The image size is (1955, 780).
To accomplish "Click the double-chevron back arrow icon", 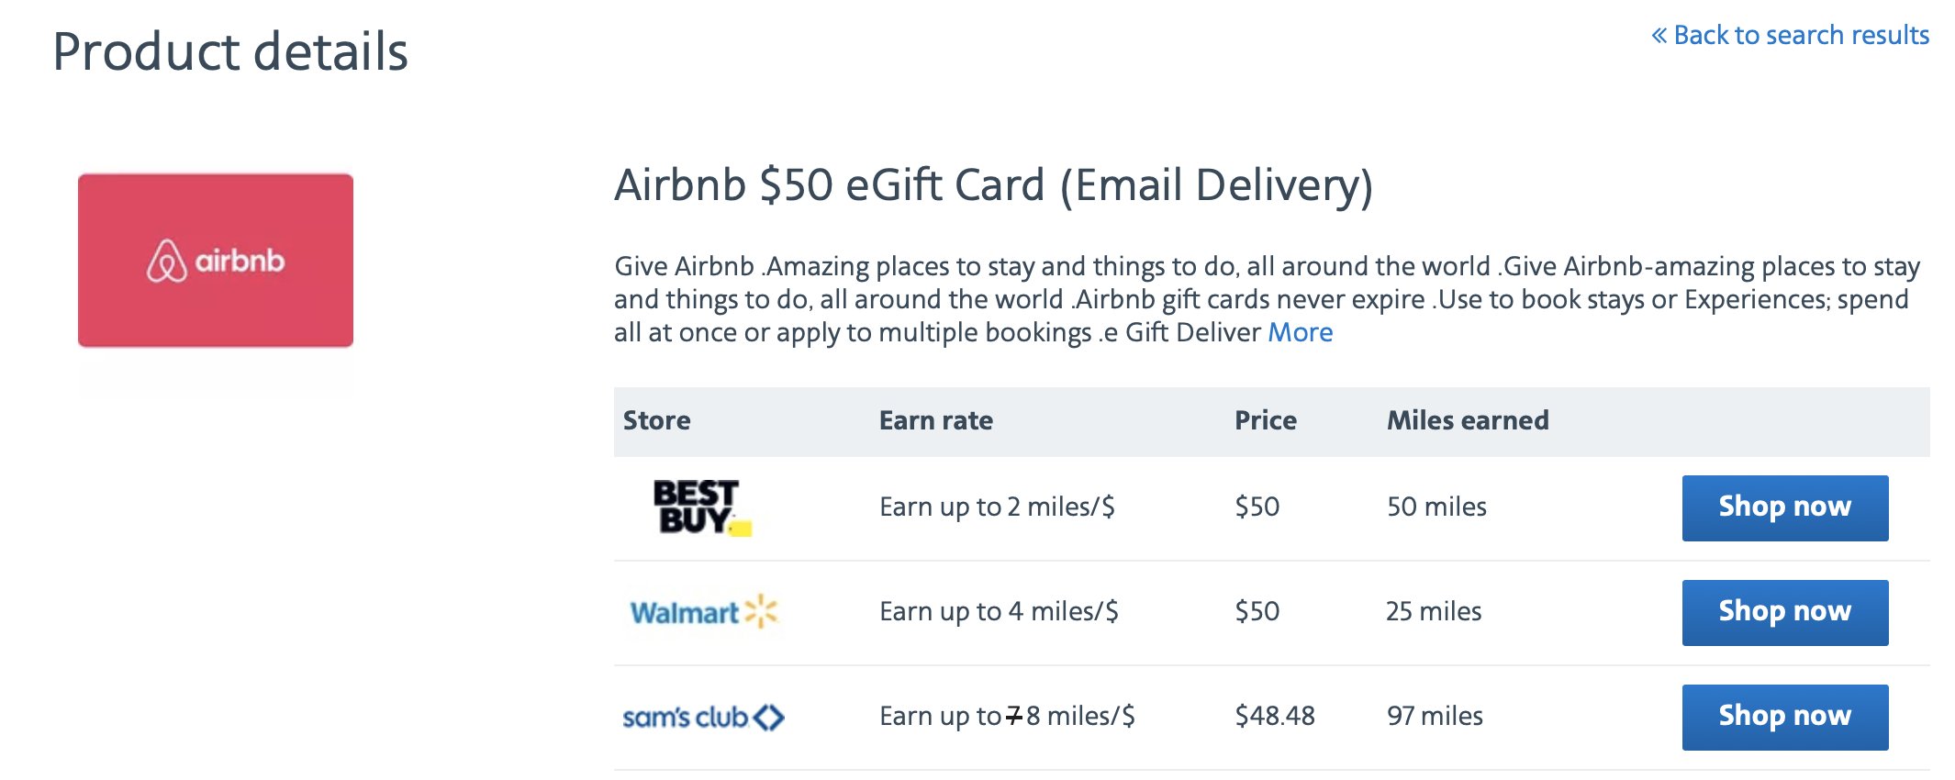I will (x=1659, y=36).
